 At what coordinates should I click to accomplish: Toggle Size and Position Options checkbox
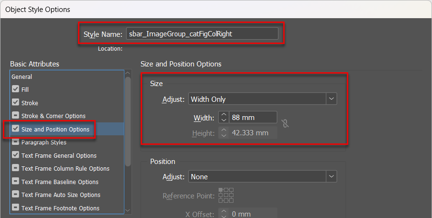point(15,129)
